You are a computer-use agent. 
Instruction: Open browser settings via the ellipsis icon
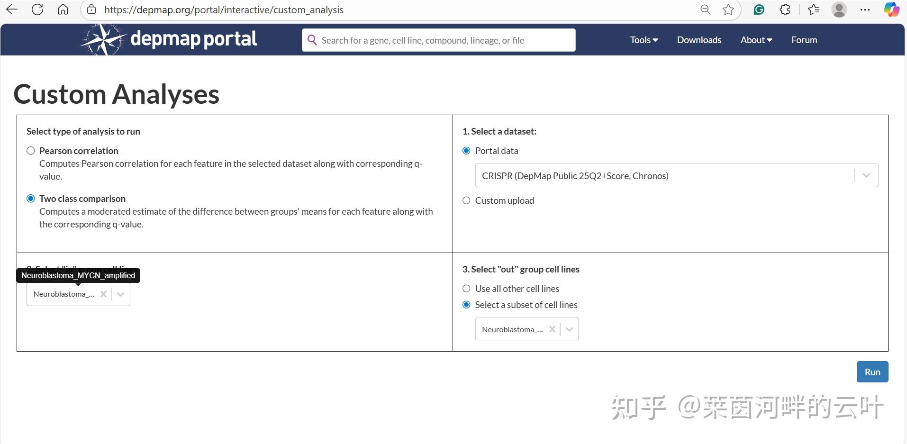tap(865, 9)
